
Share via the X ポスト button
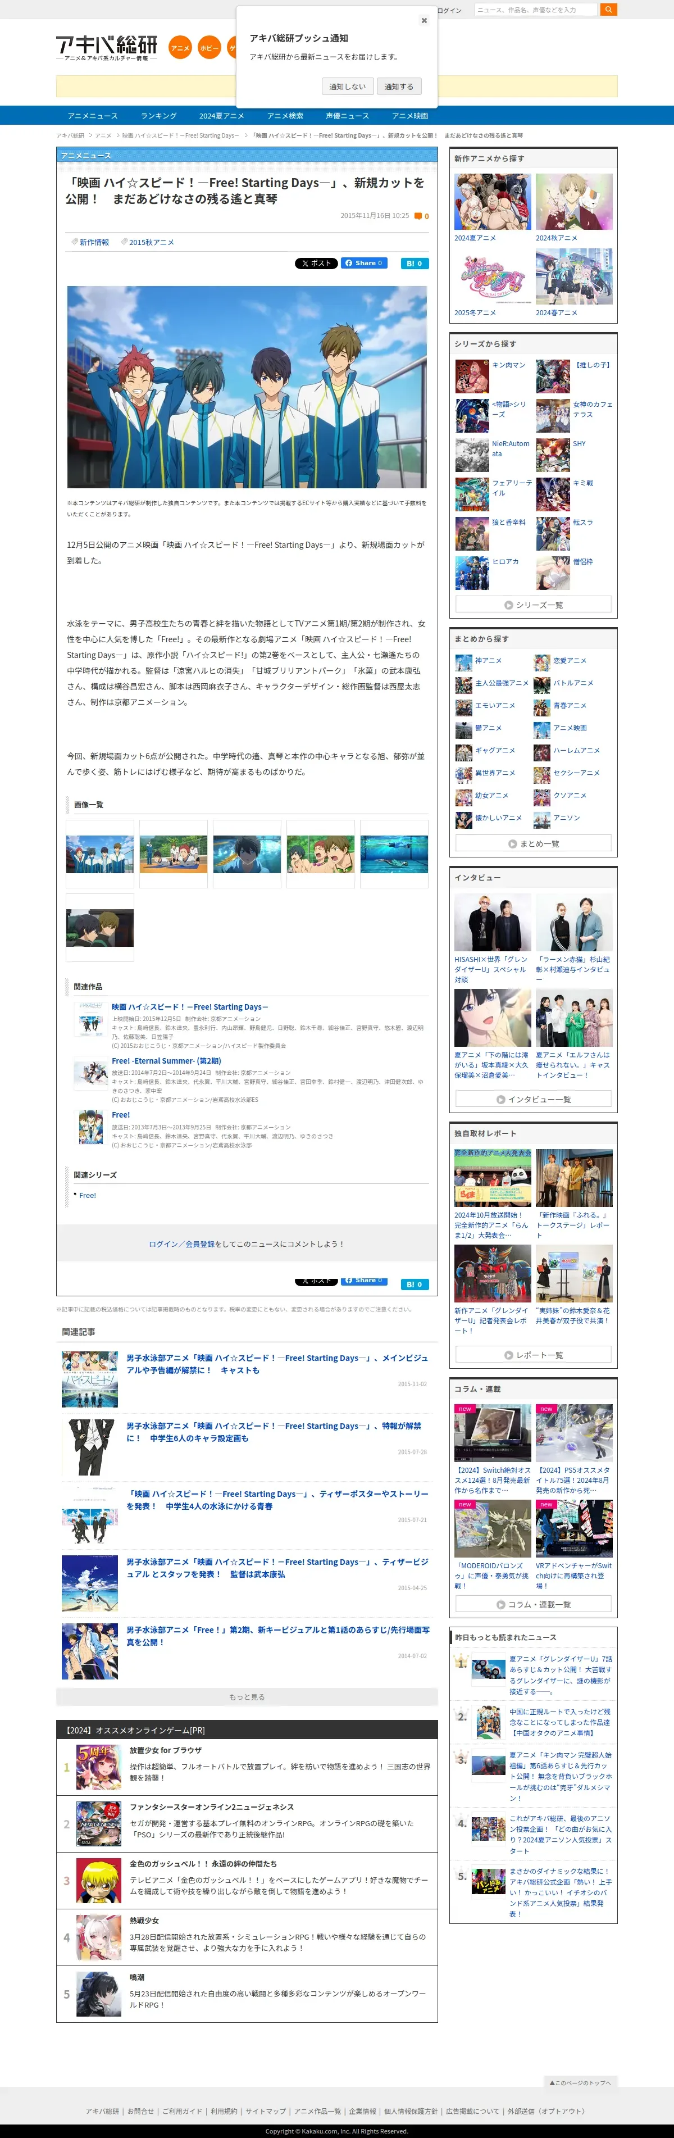(x=316, y=263)
